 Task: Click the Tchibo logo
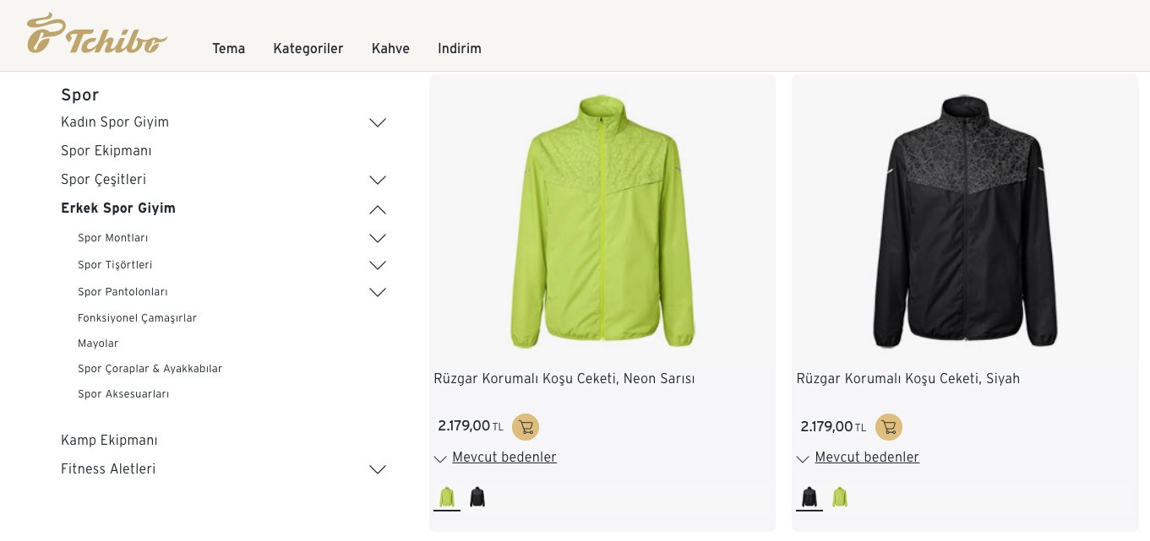[x=96, y=35]
